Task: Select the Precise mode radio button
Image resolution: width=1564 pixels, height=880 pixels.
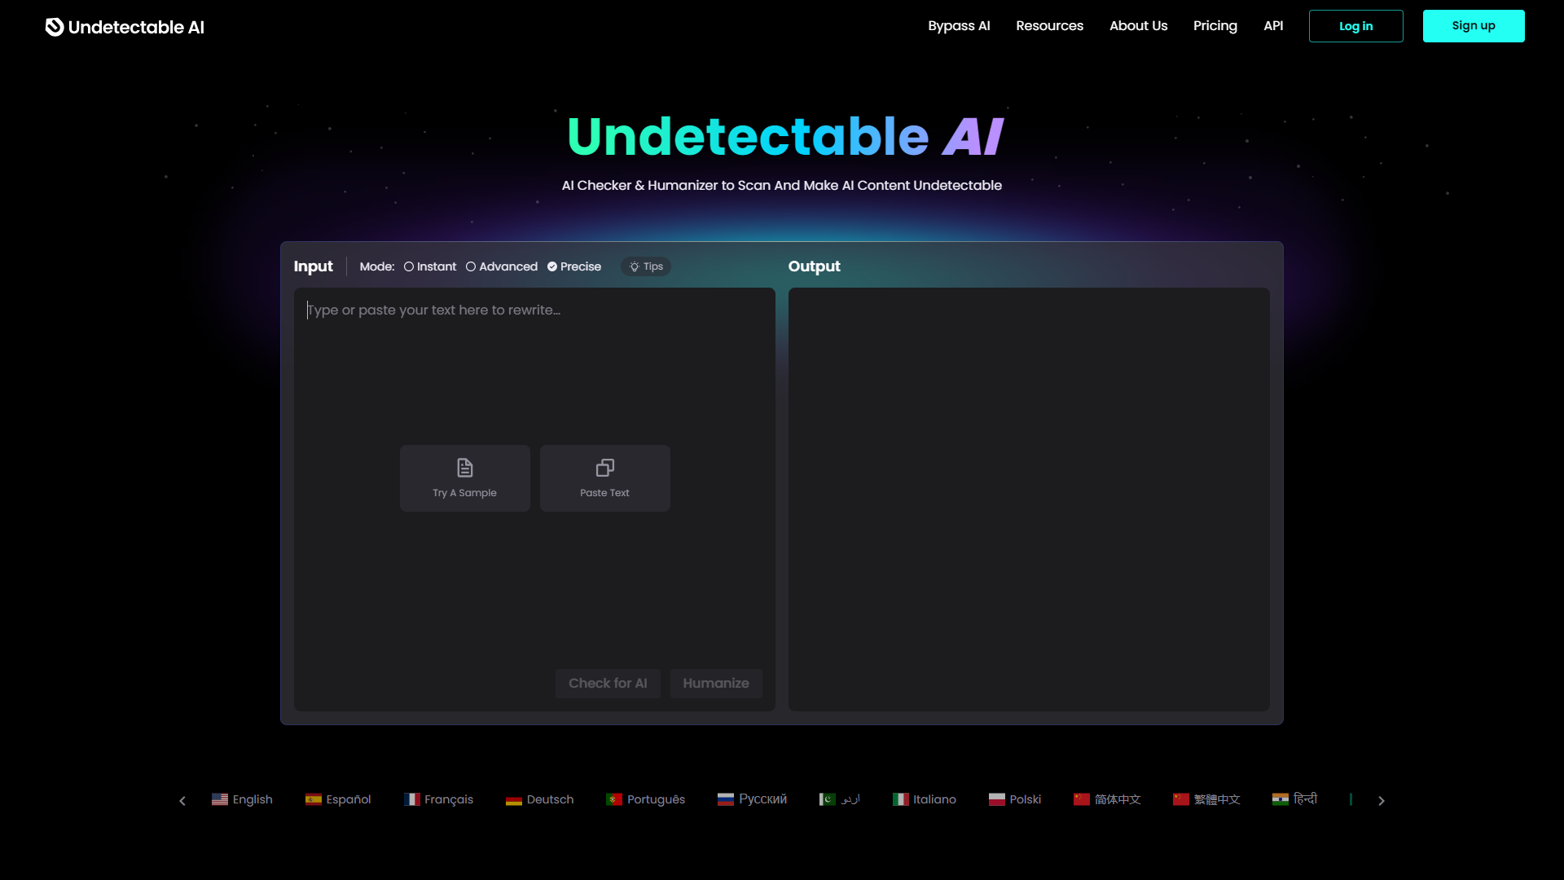Action: coord(552,266)
